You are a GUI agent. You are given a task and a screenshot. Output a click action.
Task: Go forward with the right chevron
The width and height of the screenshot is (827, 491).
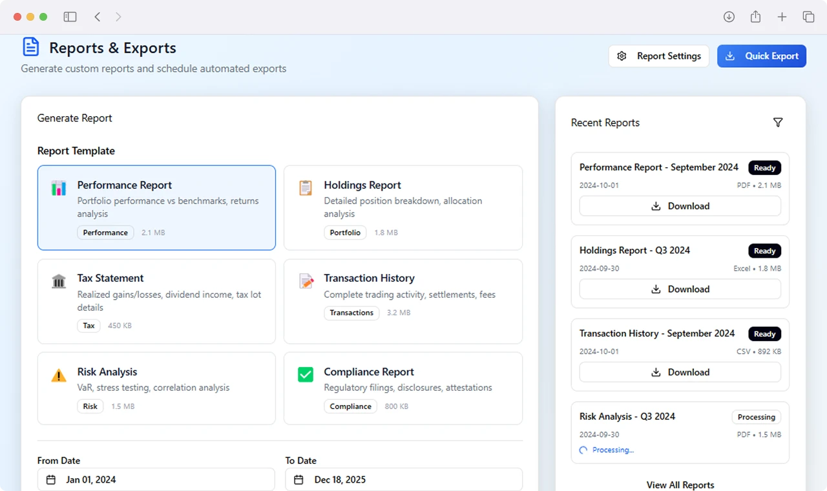118,17
